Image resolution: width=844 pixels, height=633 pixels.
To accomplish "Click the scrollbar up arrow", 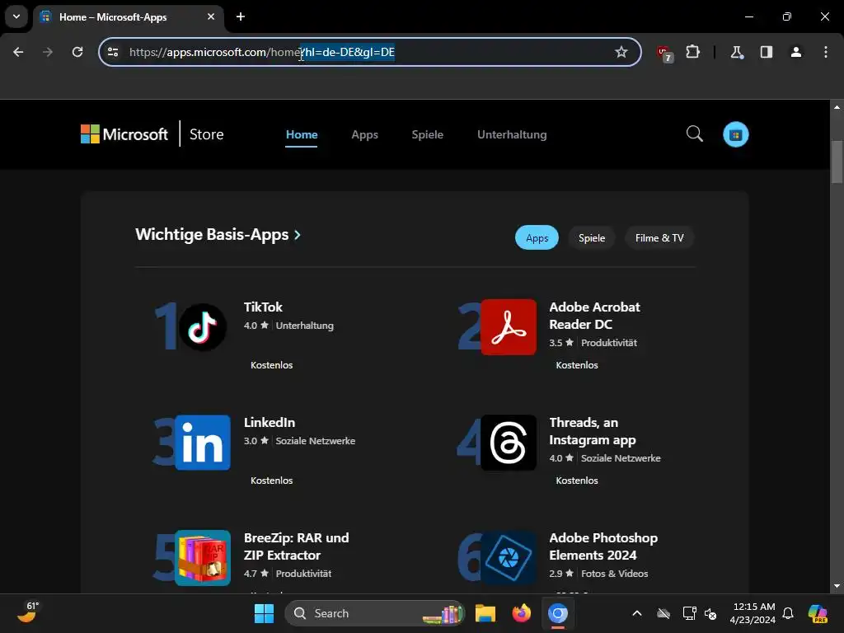I will pos(837,107).
